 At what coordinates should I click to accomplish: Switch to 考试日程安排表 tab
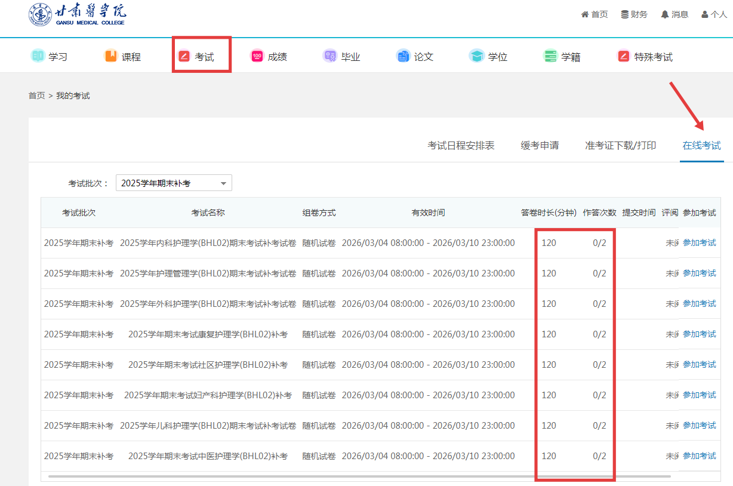coord(461,145)
